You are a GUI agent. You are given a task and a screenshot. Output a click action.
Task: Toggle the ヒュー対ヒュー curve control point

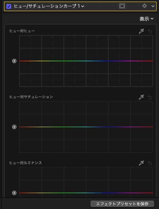click(14, 61)
